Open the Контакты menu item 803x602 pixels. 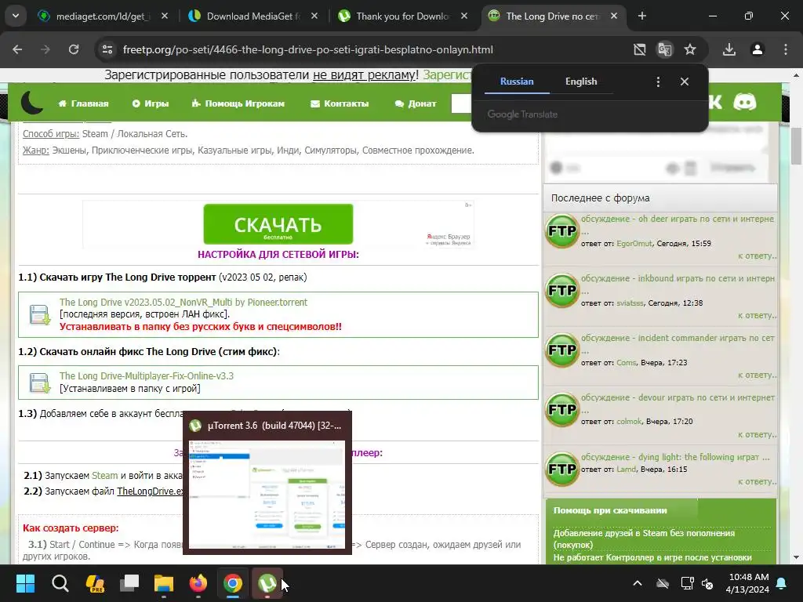coord(340,103)
